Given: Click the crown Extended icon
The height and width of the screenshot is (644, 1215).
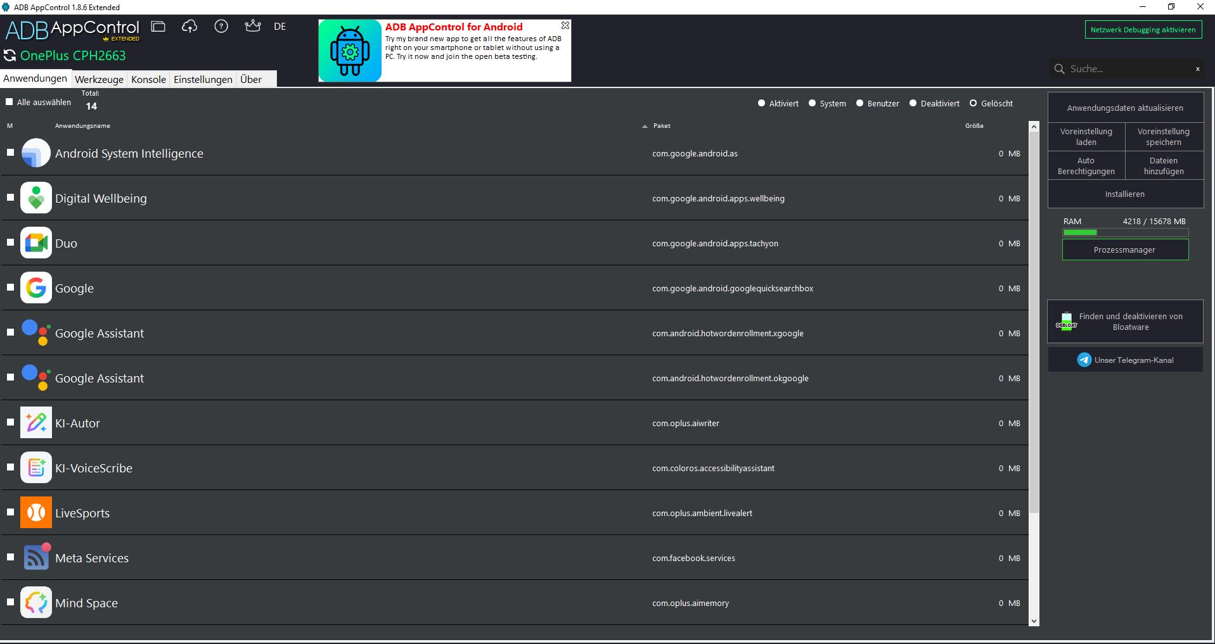Looking at the screenshot, I should (253, 26).
